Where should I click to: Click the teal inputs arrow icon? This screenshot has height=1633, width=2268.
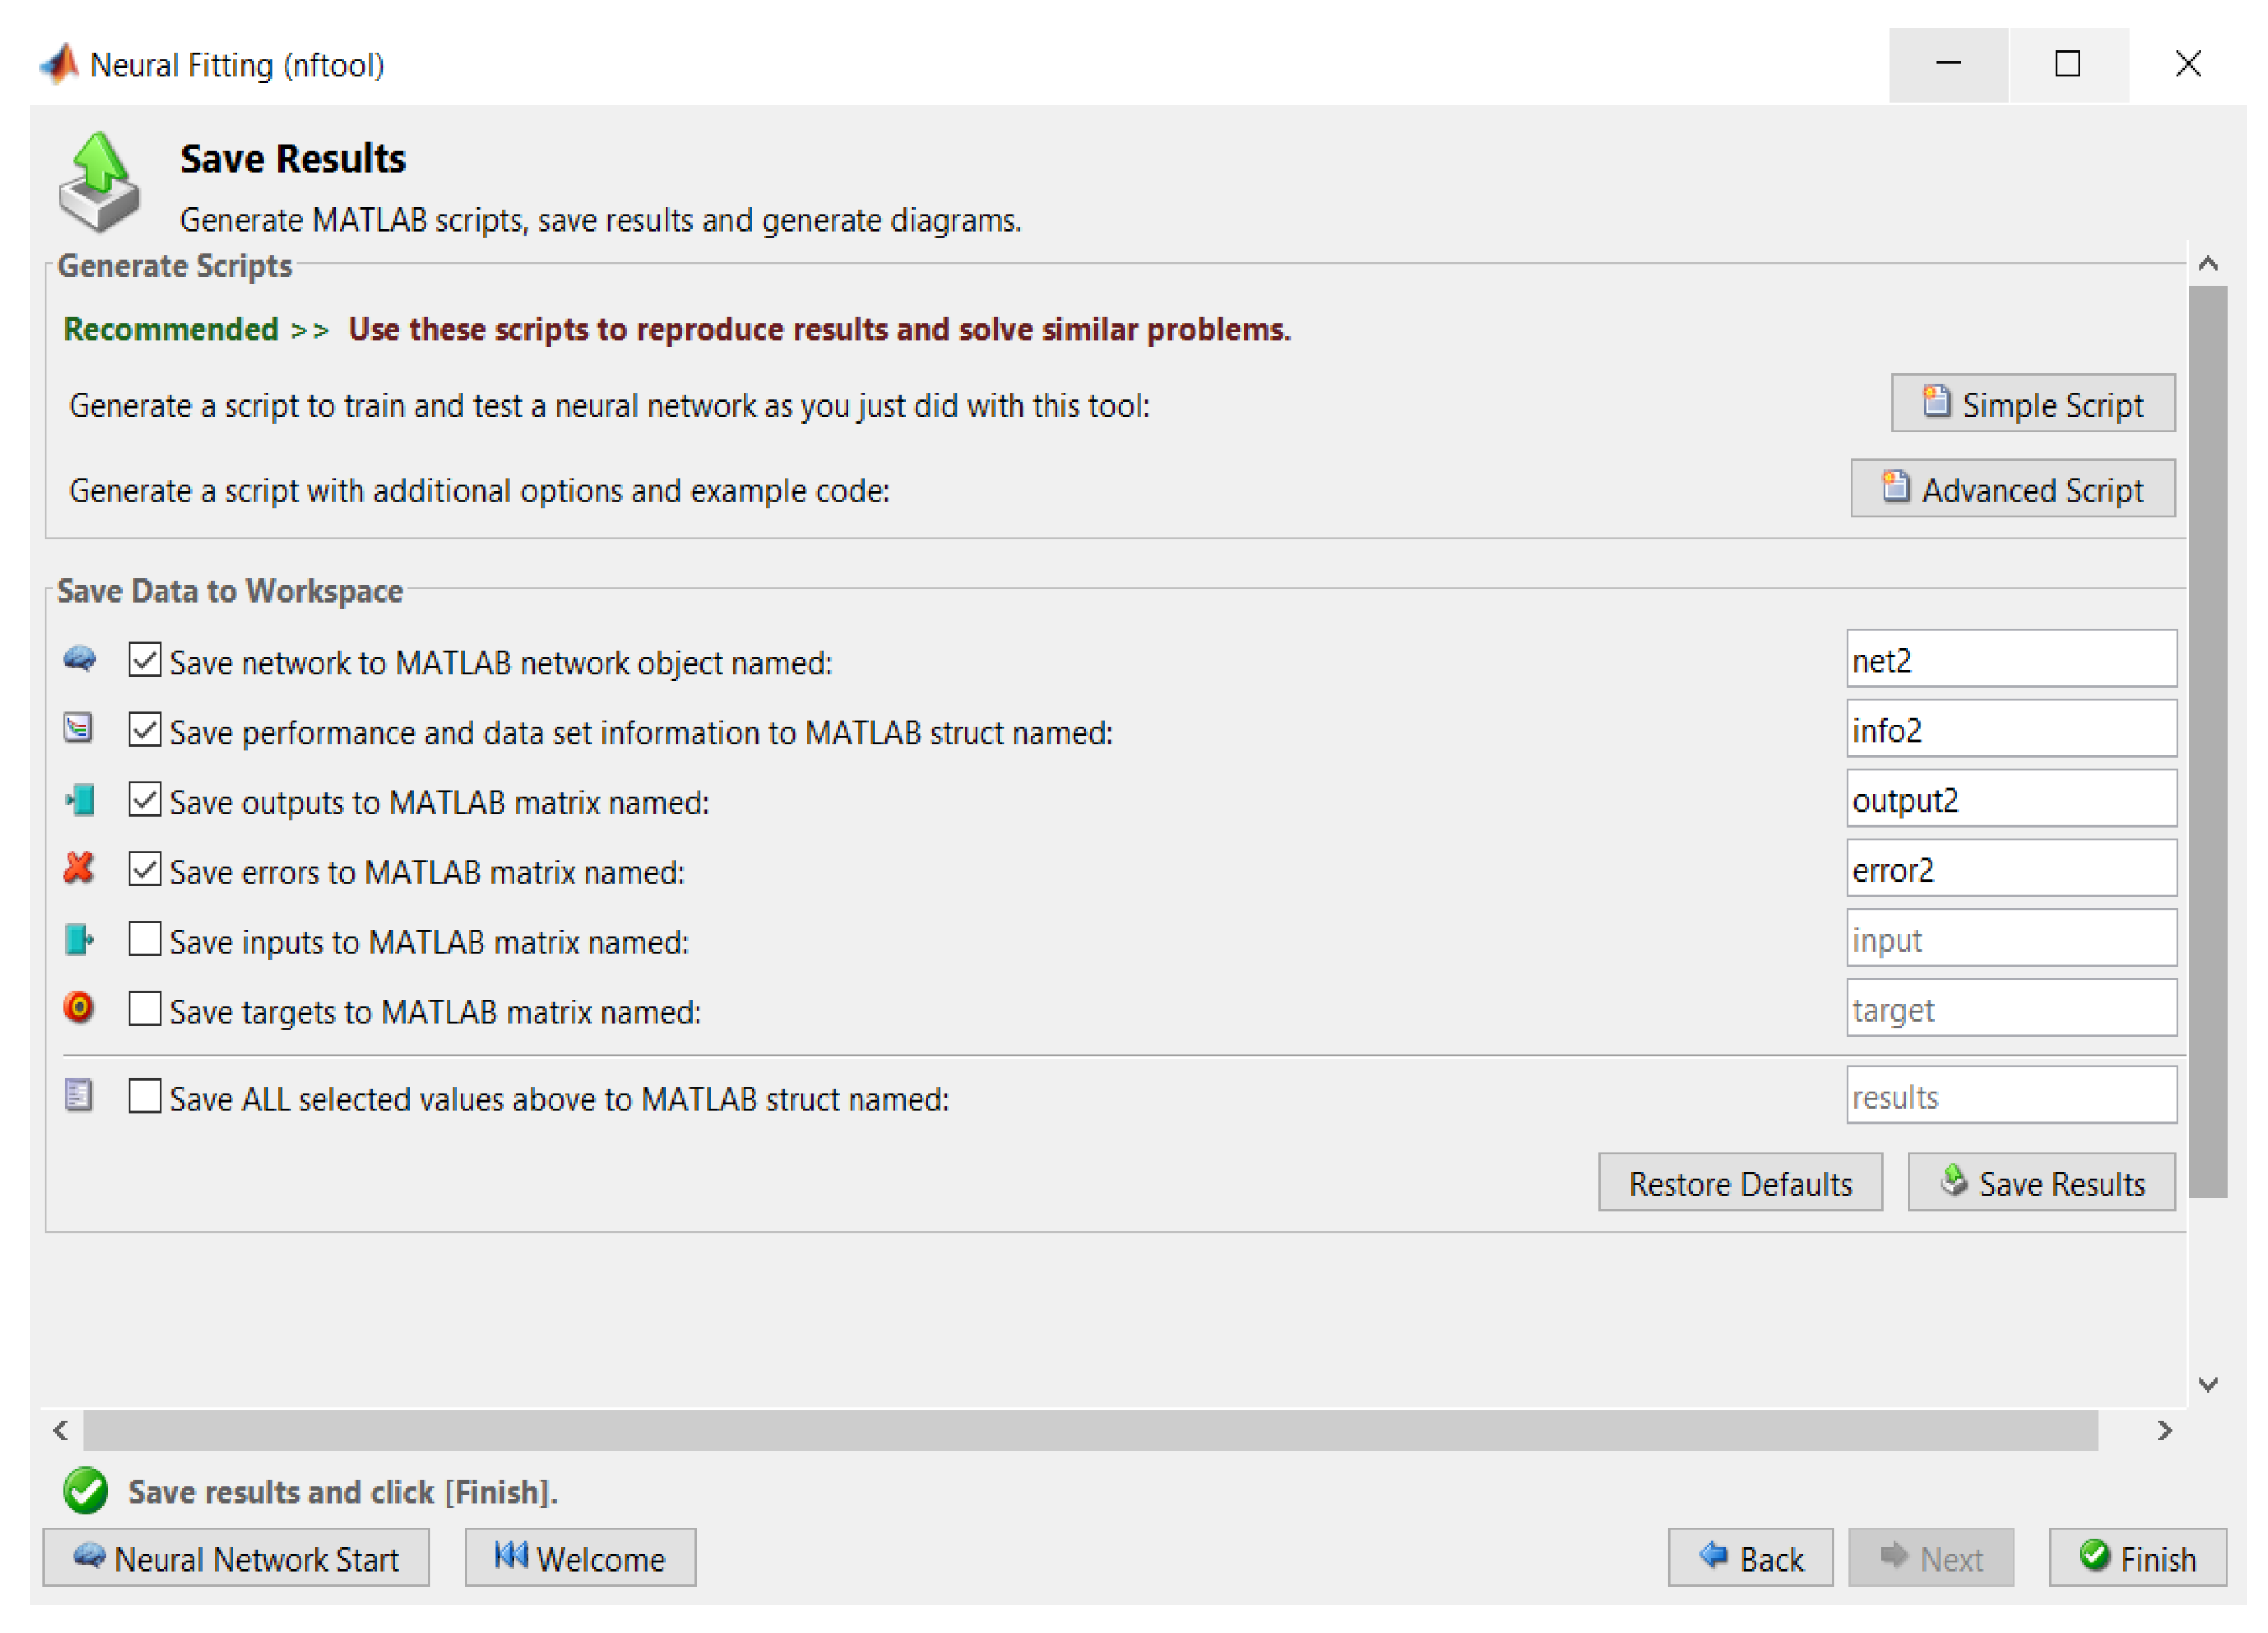pos(79,939)
